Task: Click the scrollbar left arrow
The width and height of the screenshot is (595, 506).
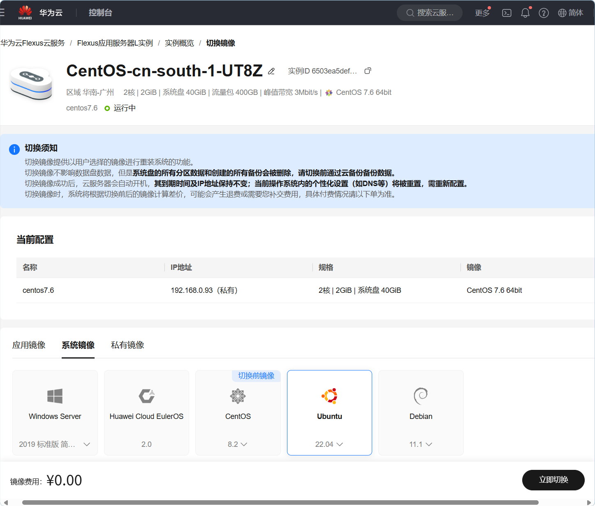Action: pos(6,502)
